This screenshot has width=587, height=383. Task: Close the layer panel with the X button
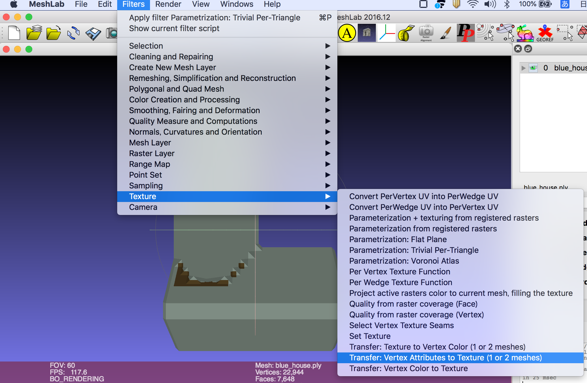click(x=518, y=49)
